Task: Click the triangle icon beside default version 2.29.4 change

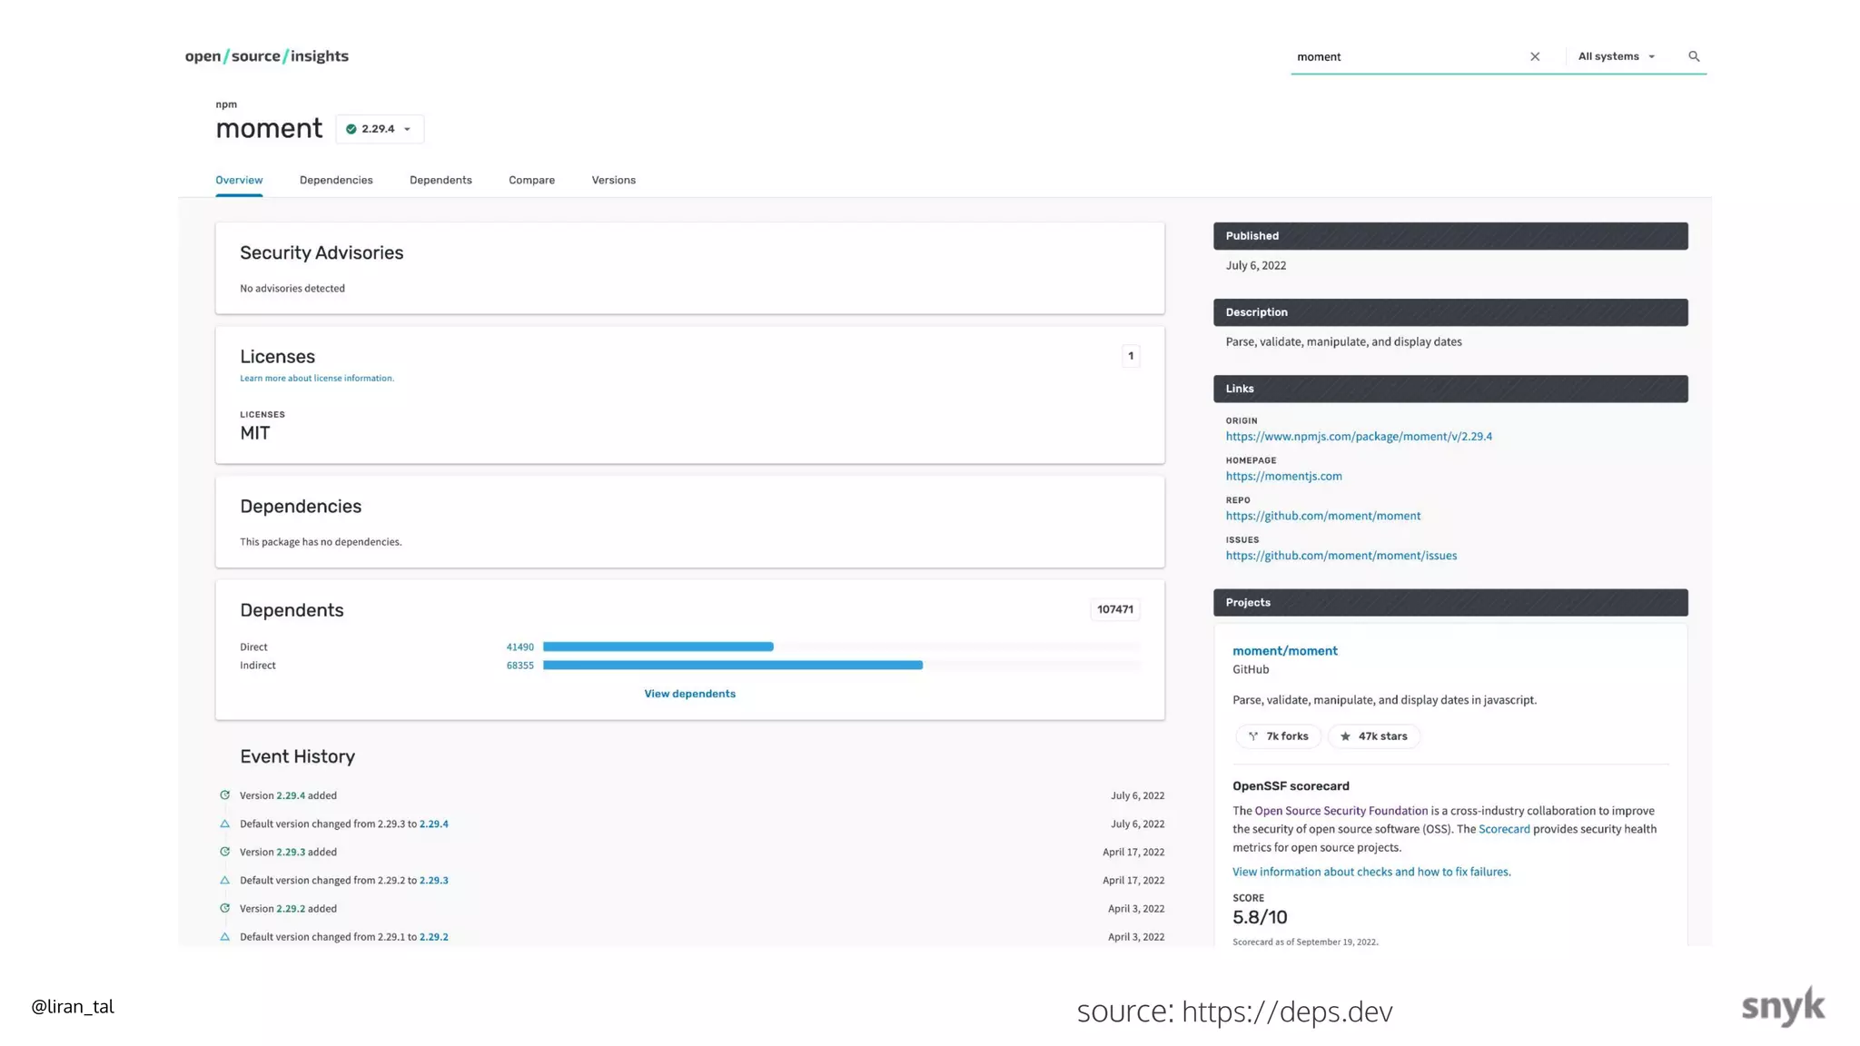Action: (224, 824)
